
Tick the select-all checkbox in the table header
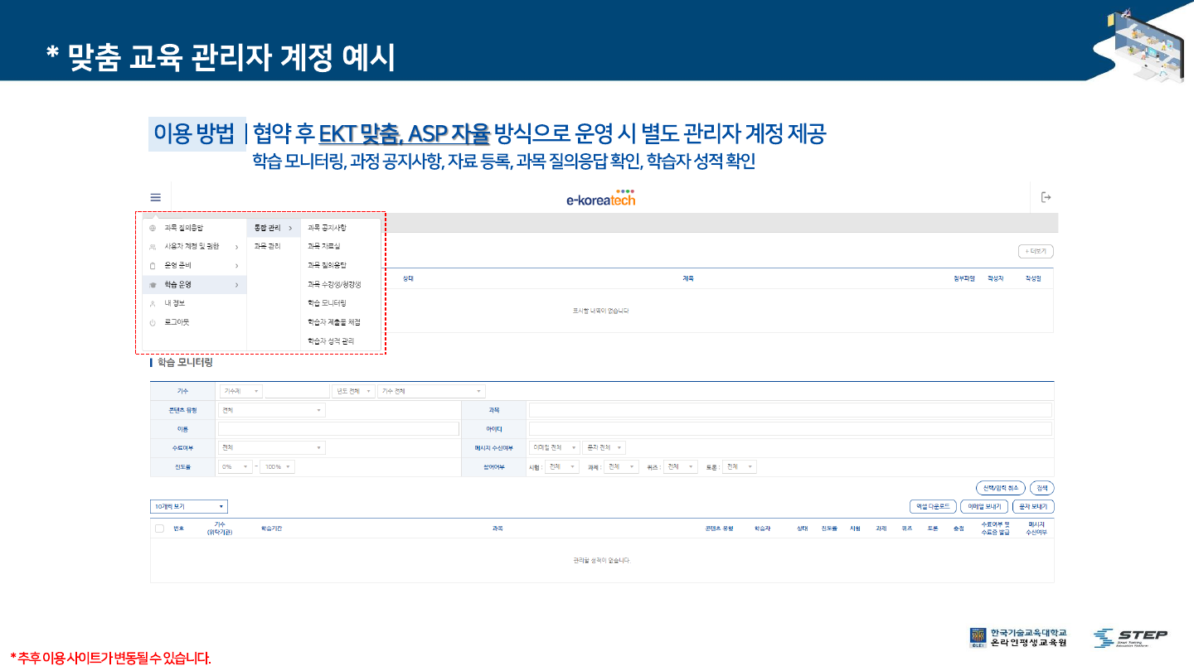[159, 528]
